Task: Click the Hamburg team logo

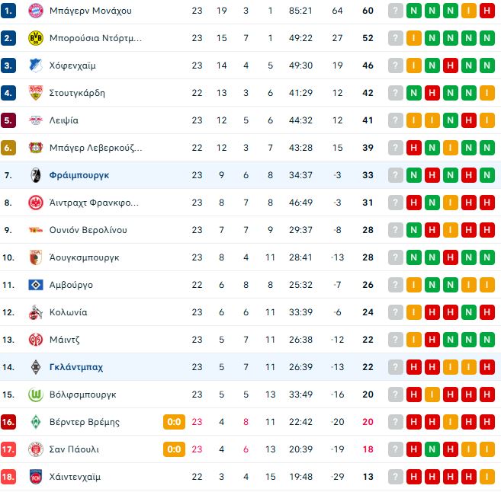Action: 34,285
